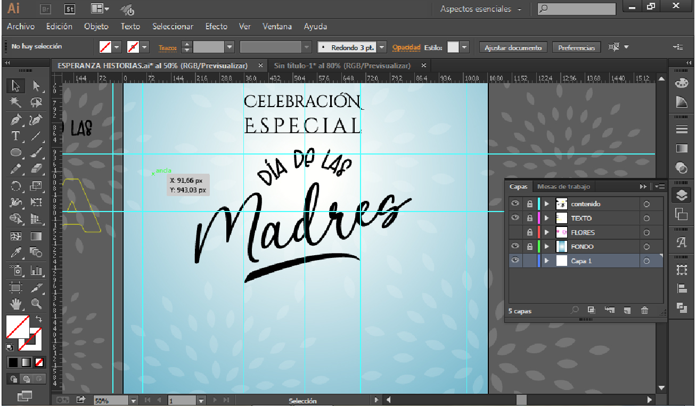Expand the FLORES layer triangle
The image size is (696, 406).
pyautogui.click(x=546, y=233)
